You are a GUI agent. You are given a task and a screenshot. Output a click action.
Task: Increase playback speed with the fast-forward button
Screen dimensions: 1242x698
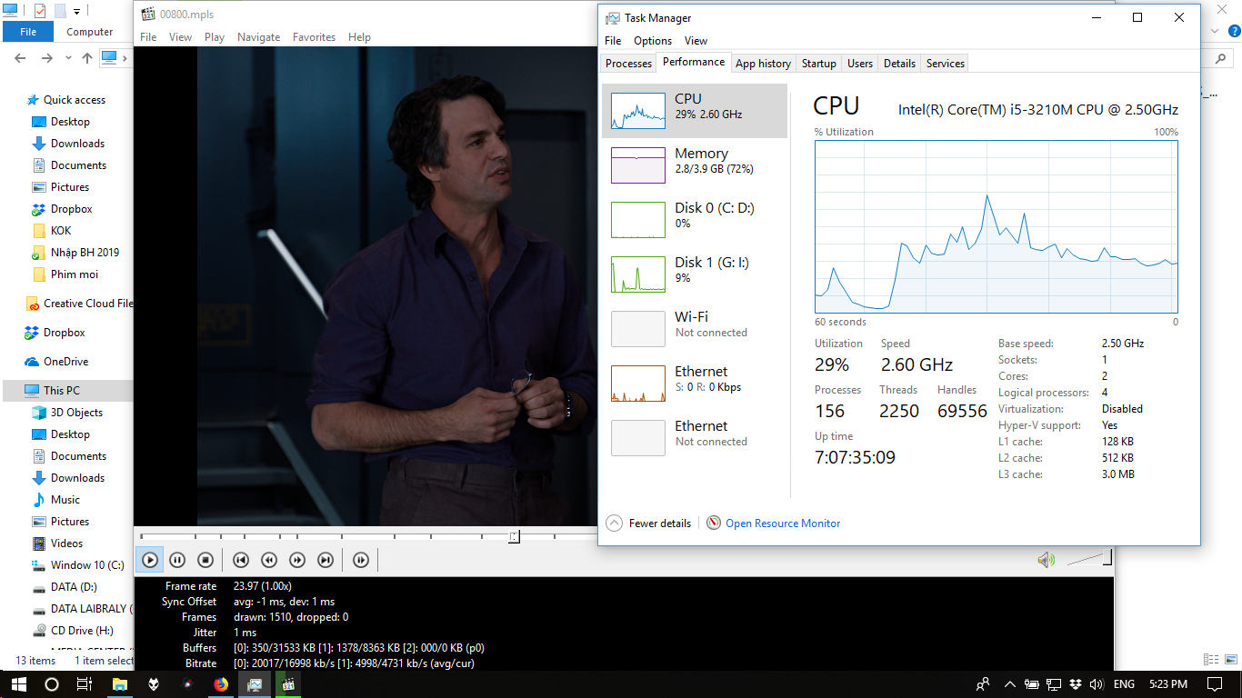pos(297,560)
